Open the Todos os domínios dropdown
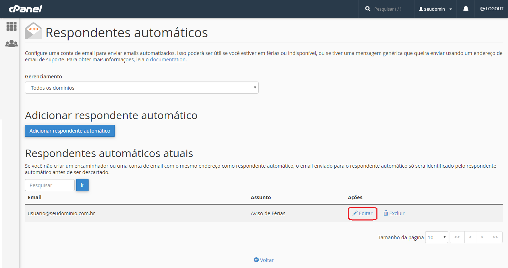 point(142,88)
